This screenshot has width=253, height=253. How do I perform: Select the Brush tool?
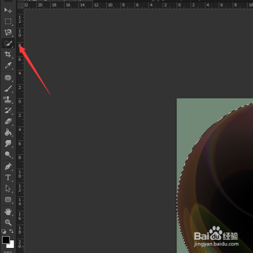pyautogui.click(x=8, y=89)
